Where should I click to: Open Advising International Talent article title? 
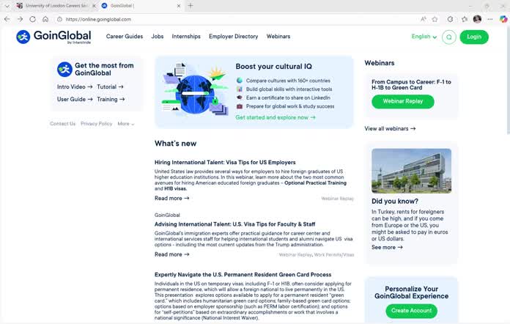coord(234,224)
